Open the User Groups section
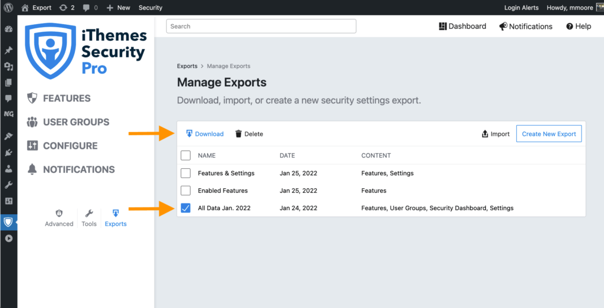This screenshot has width=604, height=308. pos(68,122)
